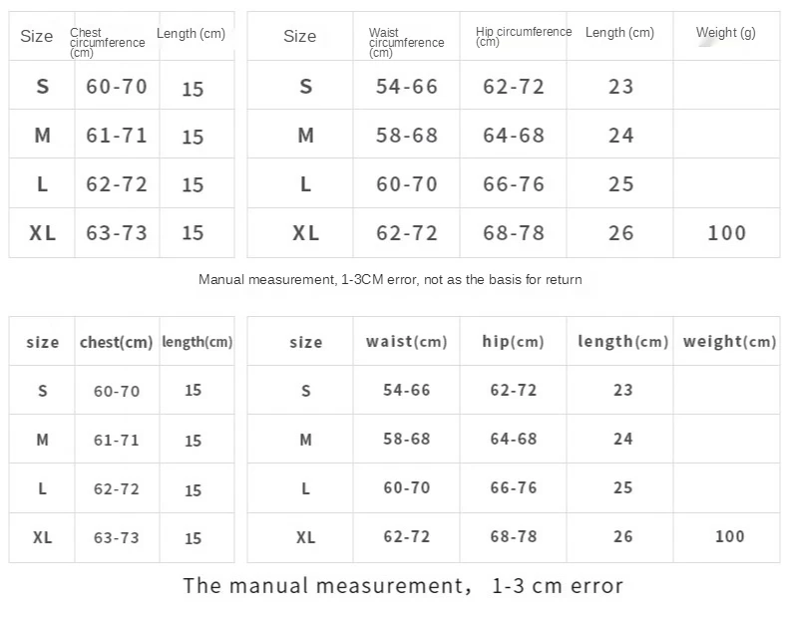Select the weight value 100 in top table
This screenshot has height=617, width=787.
coord(727,233)
